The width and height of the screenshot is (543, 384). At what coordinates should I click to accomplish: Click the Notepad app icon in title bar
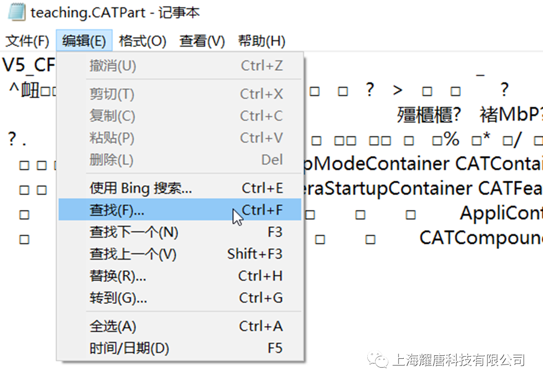click(17, 12)
